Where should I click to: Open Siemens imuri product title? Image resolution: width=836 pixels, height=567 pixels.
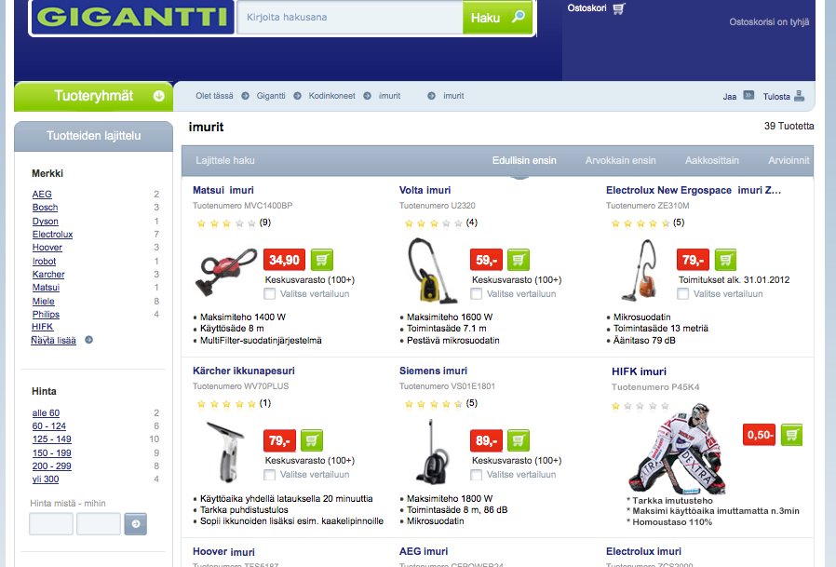tap(433, 371)
